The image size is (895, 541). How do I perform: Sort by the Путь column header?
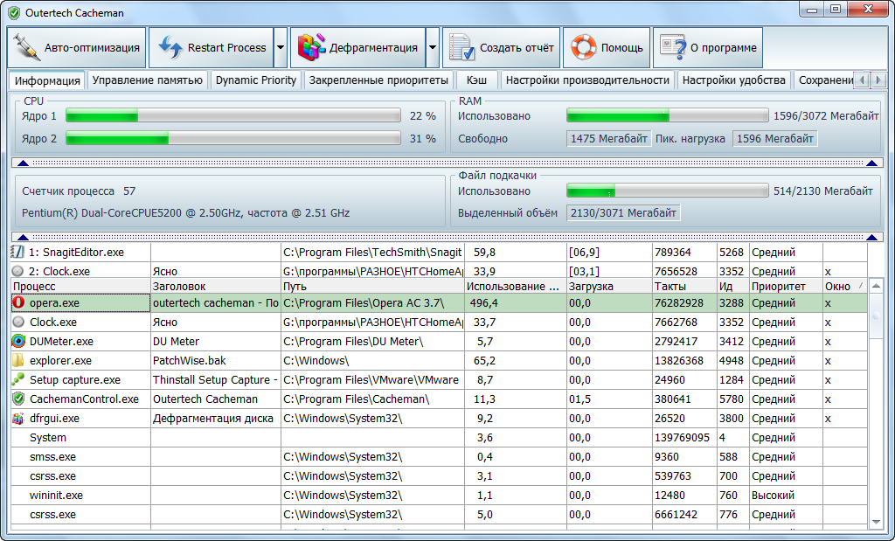pyautogui.click(x=372, y=287)
